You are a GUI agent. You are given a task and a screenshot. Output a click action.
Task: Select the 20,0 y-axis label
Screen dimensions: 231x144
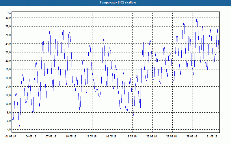[x=8, y=61]
